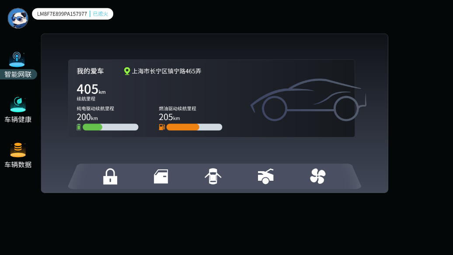453x255 pixels.
Task: Click the green battery icon
Action: (x=79, y=127)
